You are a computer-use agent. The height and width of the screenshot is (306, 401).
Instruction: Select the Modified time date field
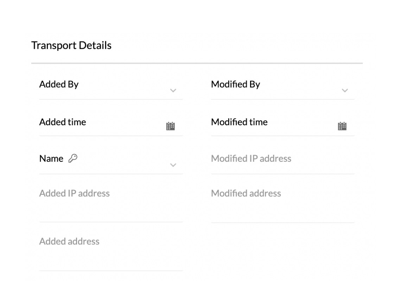click(x=282, y=124)
